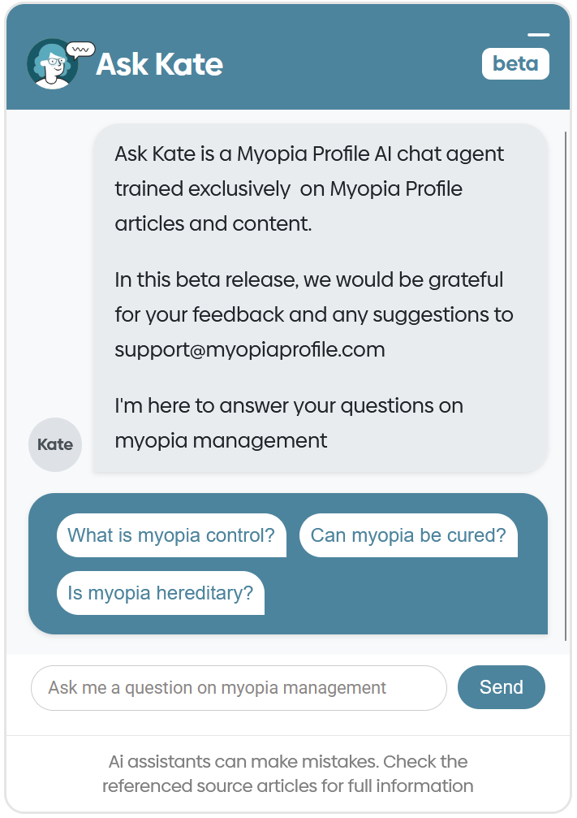Screen dimensions: 577x818
Task: Focus the myopia management question input field
Action: point(239,688)
